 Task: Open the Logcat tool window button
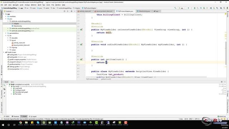33,116
